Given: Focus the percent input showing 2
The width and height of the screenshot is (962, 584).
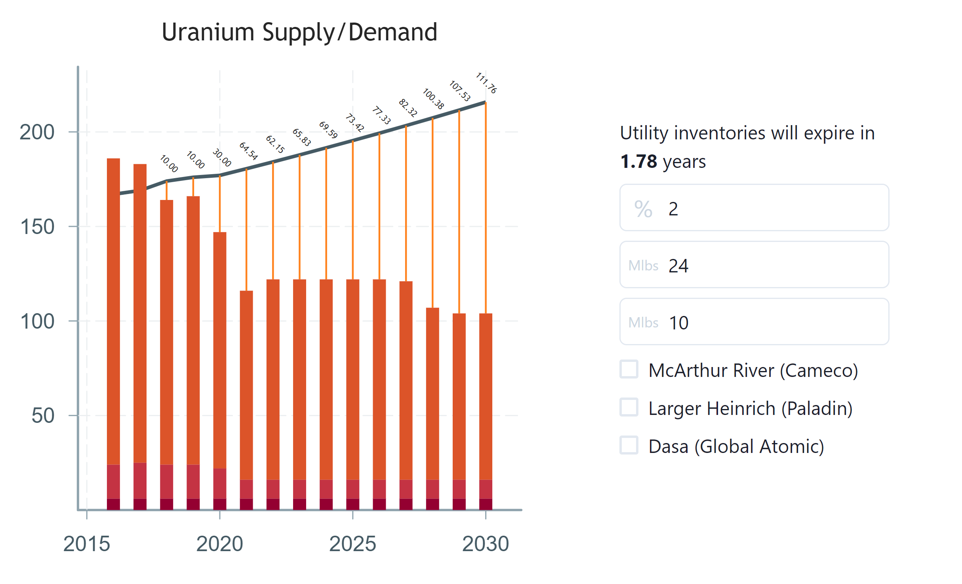Looking at the screenshot, I should (754, 207).
